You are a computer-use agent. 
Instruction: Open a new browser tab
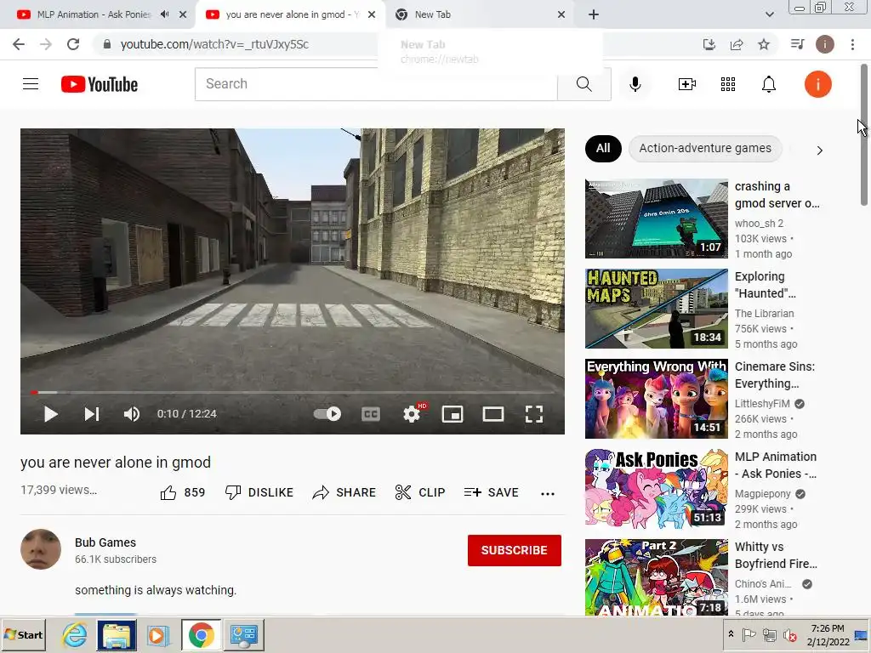coord(593,15)
